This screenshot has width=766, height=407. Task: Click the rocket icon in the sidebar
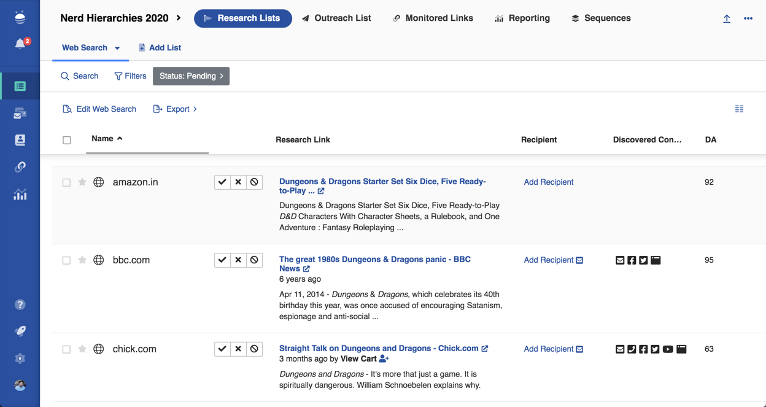pos(20,331)
